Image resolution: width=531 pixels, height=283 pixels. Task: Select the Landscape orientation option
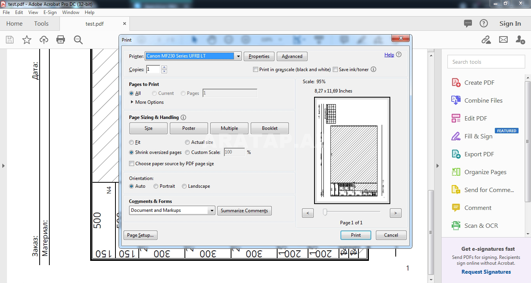(185, 186)
